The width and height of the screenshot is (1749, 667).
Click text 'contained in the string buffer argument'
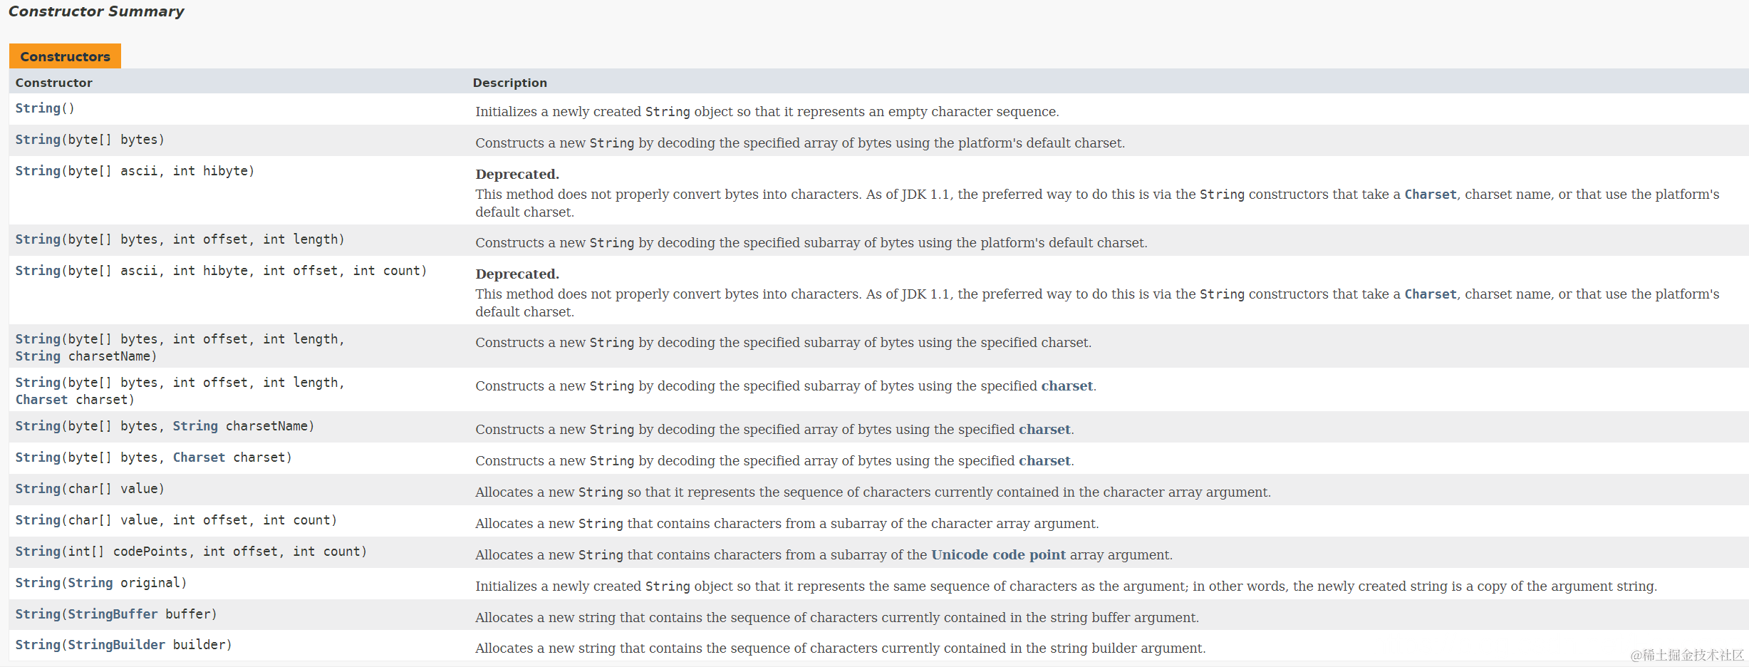(x=1074, y=617)
